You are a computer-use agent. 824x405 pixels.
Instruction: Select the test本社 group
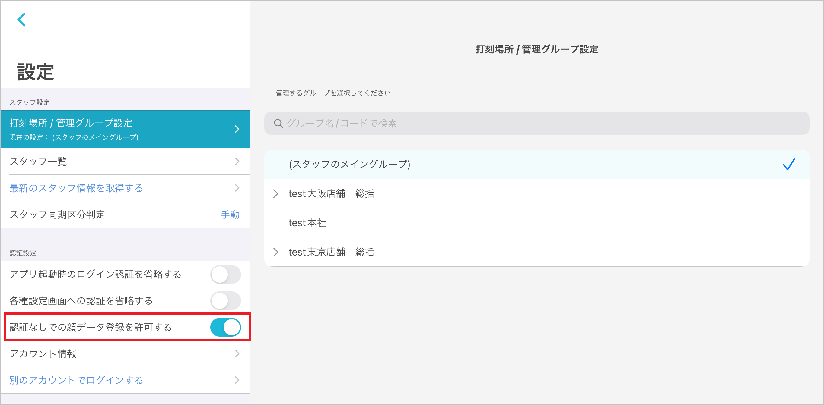537,223
